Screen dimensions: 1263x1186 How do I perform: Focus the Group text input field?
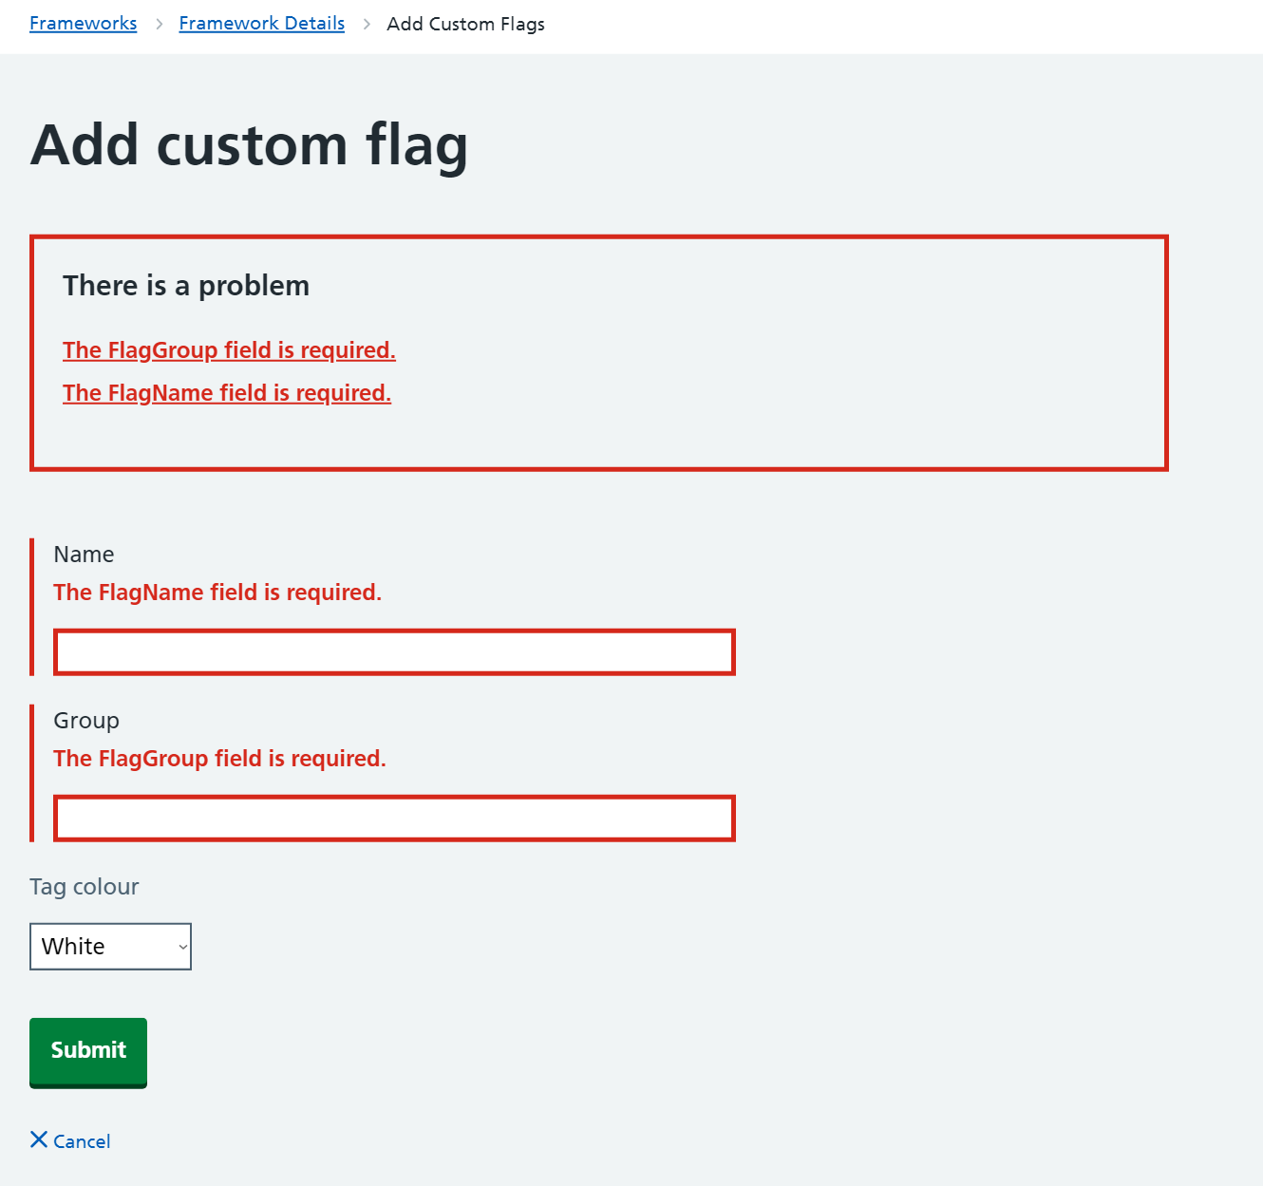(x=394, y=819)
